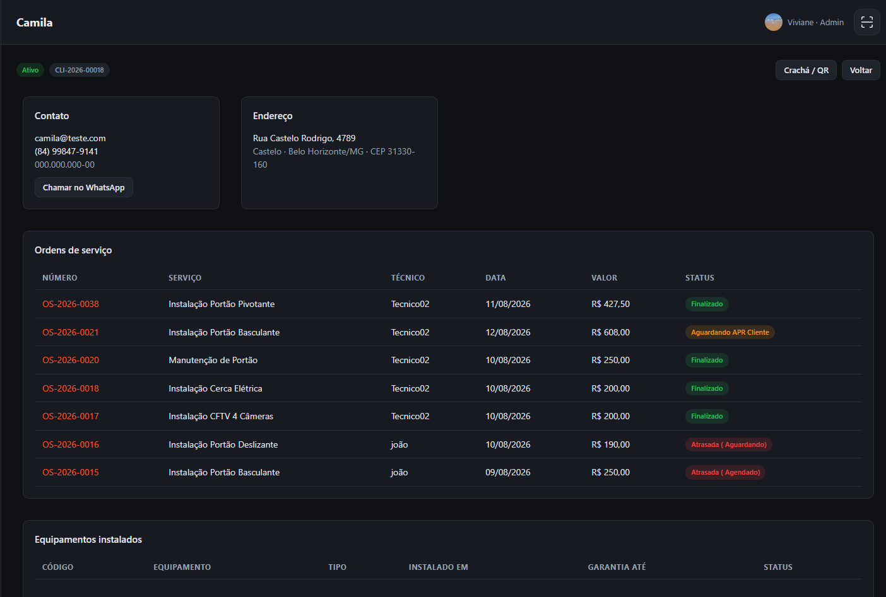The image size is (886, 597).
Task: Click the value R$ 608,00
Action: point(611,332)
